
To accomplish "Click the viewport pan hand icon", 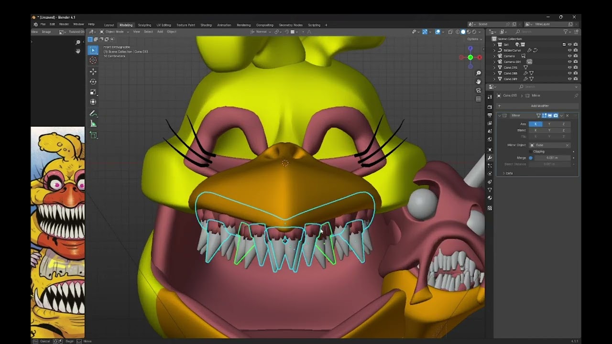I will (478, 82).
